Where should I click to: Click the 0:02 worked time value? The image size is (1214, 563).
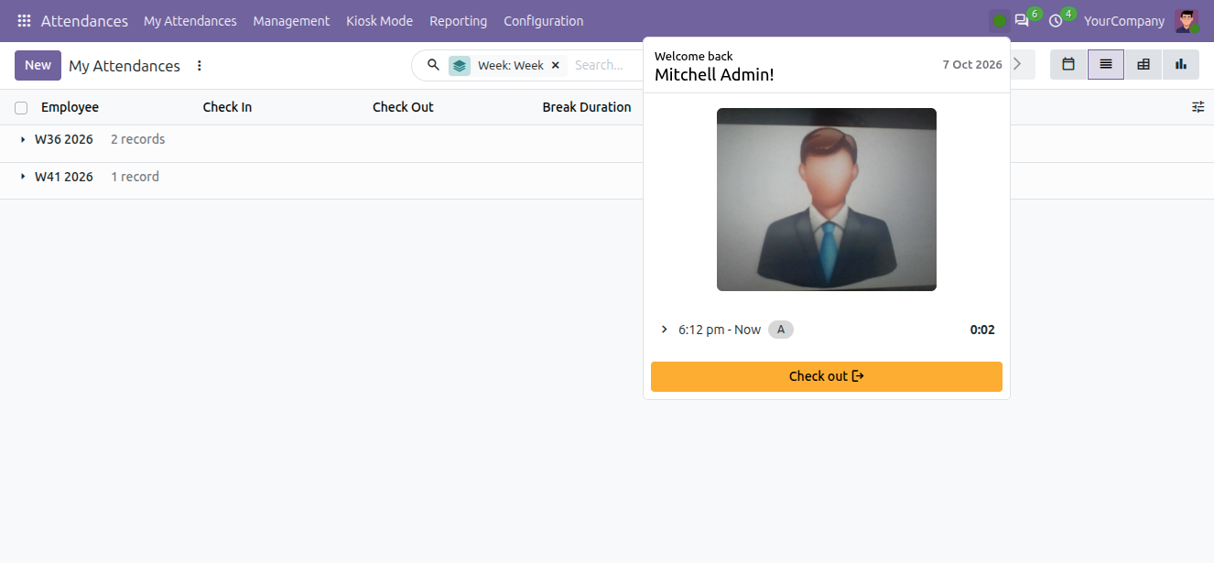pyautogui.click(x=982, y=330)
